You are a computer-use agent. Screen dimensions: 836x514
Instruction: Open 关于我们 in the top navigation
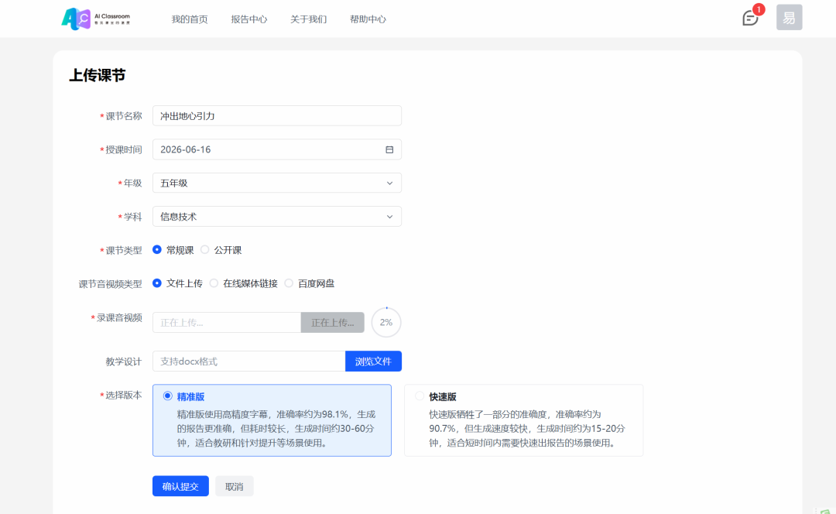tap(308, 19)
